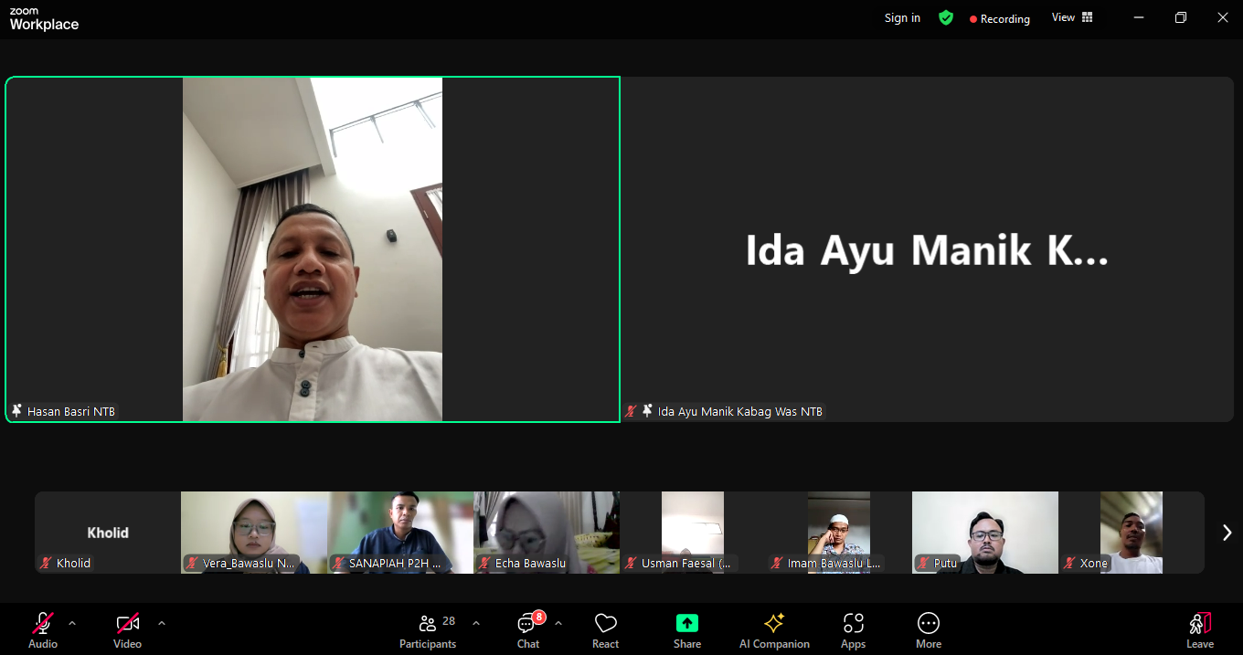Open Participants options with its chevron
The width and height of the screenshot is (1243, 655).
[475, 624]
